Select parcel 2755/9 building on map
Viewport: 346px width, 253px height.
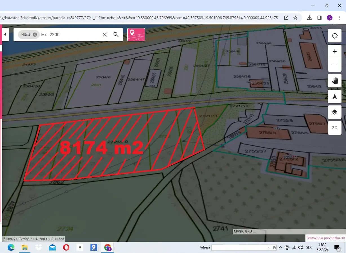268,133
